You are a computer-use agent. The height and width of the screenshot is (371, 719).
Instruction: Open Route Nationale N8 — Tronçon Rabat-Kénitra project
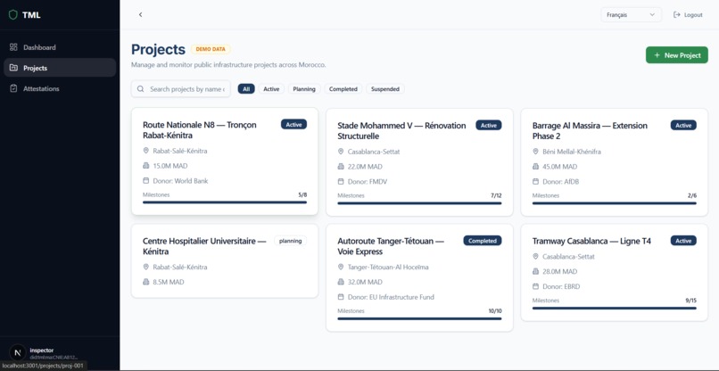(225, 161)
